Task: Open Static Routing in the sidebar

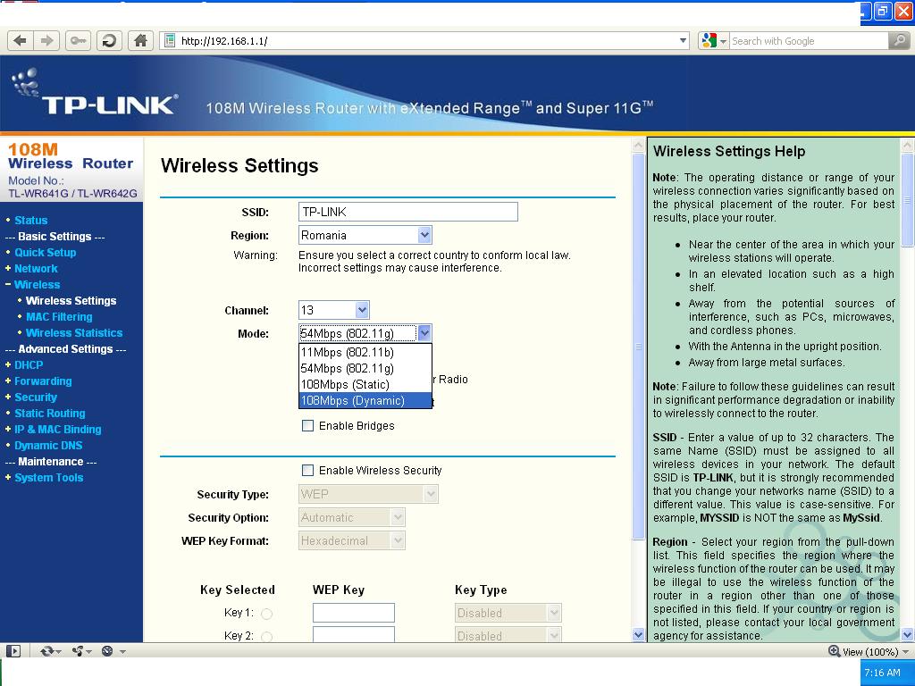Action: coord(50,413)
